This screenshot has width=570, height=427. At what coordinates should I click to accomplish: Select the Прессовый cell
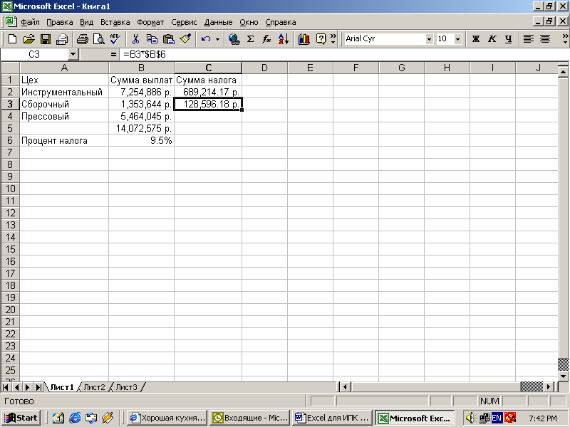[64, 117]
